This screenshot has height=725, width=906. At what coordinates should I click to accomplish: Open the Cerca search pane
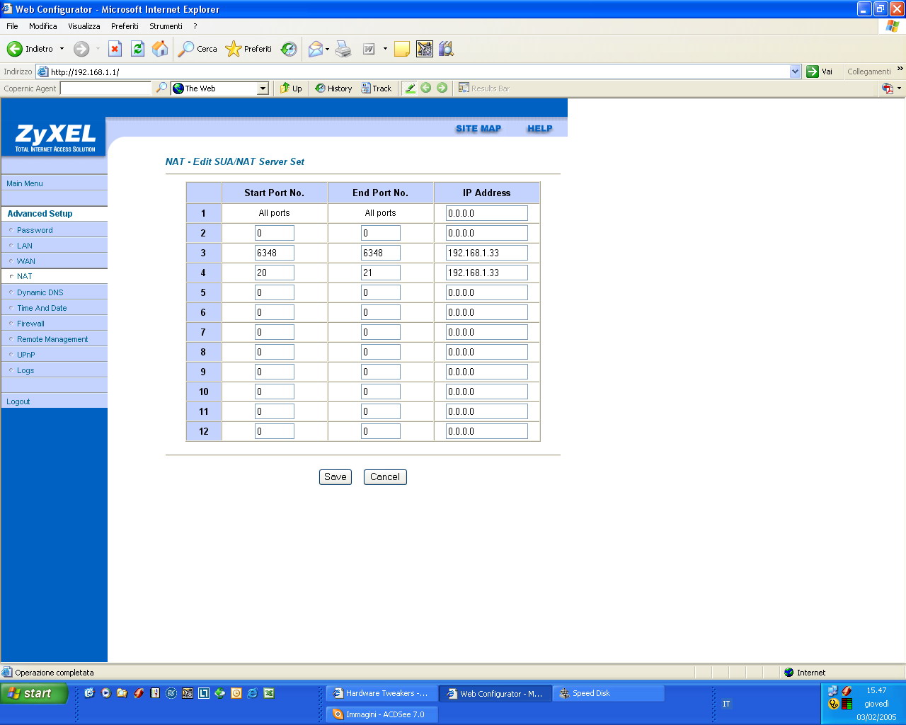pyautogui.click(x=197, y=49)
